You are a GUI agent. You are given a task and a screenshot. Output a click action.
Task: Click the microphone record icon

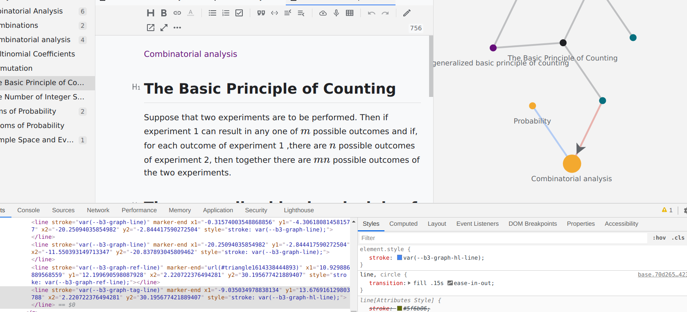[x=336, y=13]
